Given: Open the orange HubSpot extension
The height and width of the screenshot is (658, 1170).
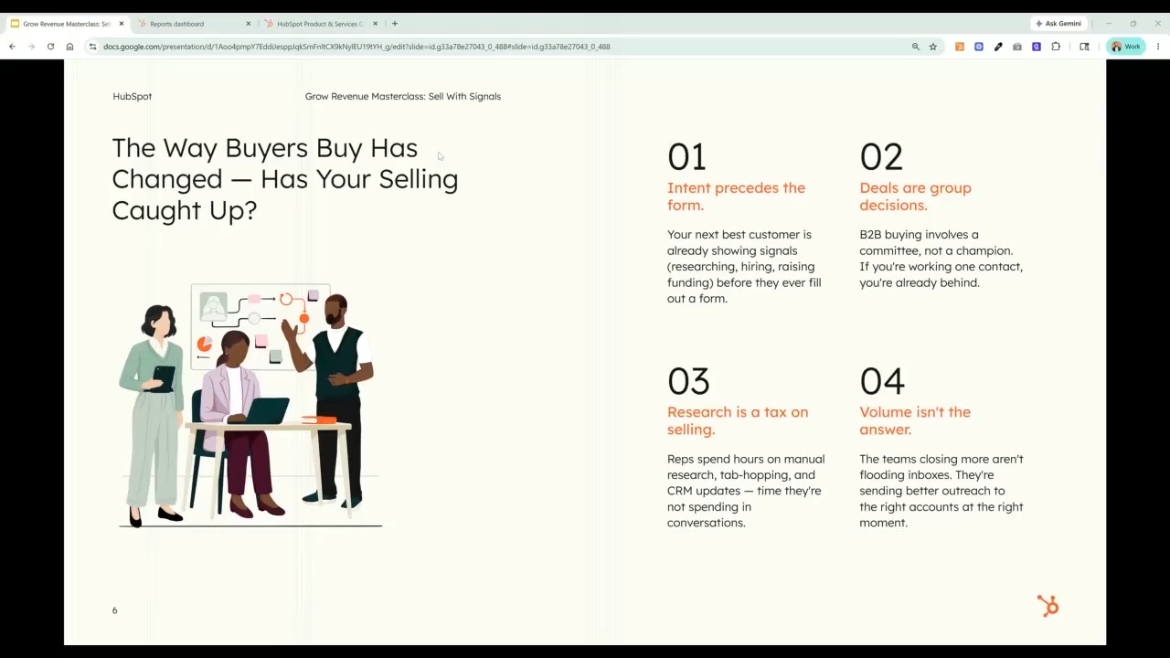Looking at the screenshot, I should (959, 47).
